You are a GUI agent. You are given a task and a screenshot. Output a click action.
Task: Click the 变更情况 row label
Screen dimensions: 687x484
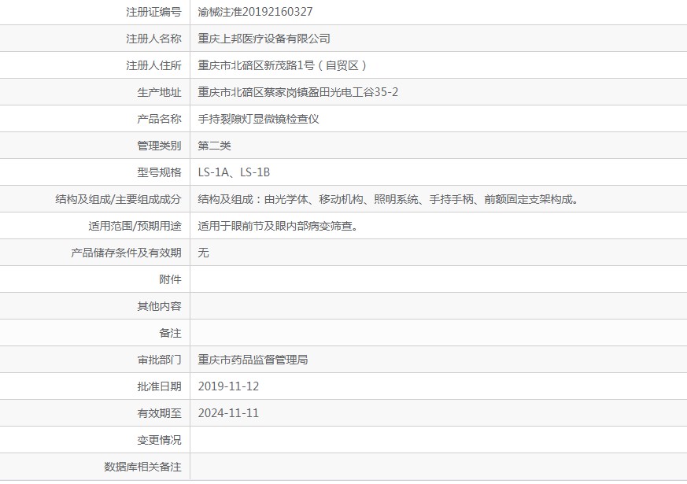(x=159, y=440)
